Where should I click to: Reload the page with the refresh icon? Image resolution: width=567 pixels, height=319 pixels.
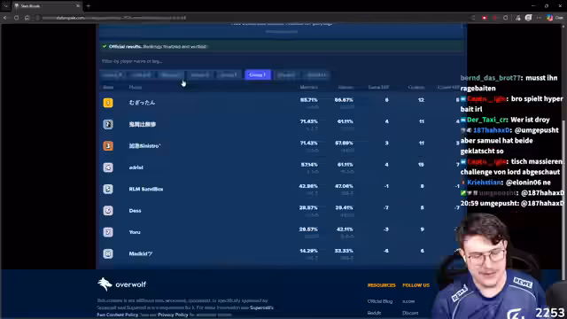16,18
